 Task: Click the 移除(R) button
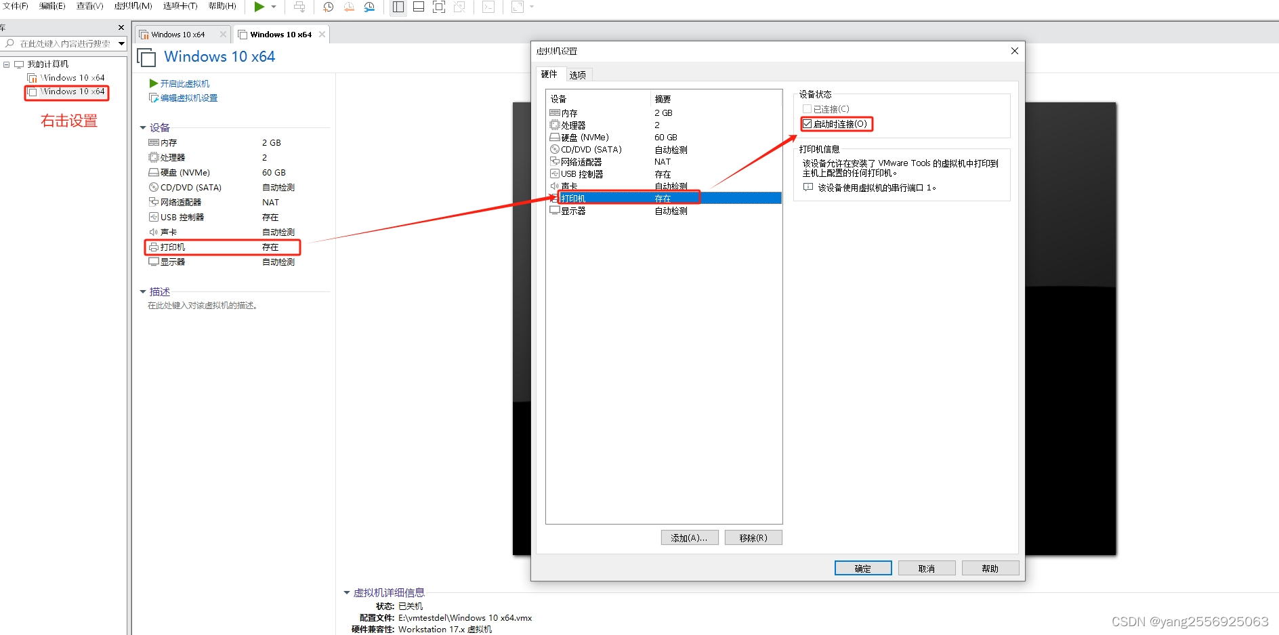pos(753,537)
